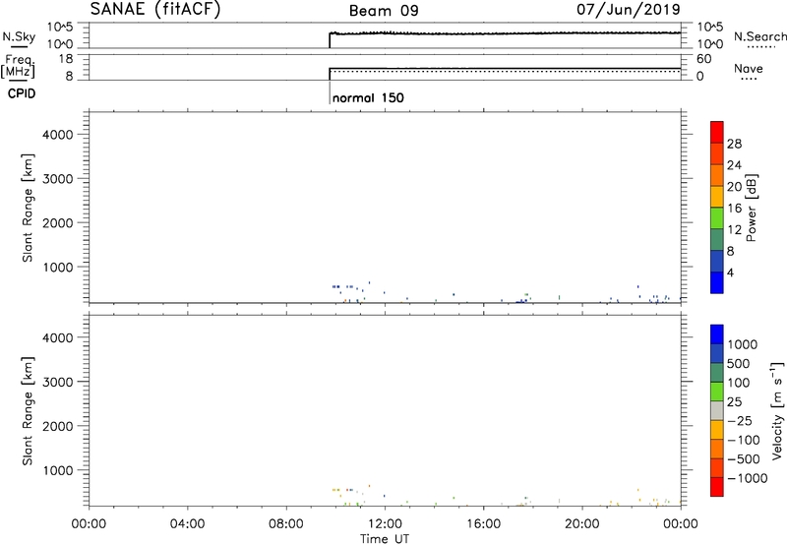
Task: Click the SANAE (fitACF) plot title
Action: (155, 9)
